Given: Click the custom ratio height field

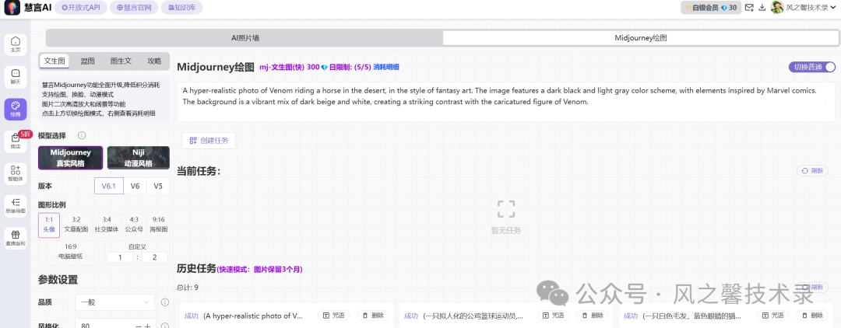Looking at the screenshot, I should [x=154, y=257].
